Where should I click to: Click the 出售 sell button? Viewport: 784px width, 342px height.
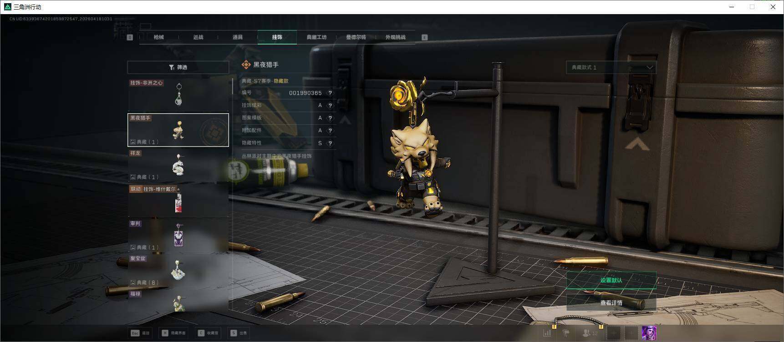[239, 333]
